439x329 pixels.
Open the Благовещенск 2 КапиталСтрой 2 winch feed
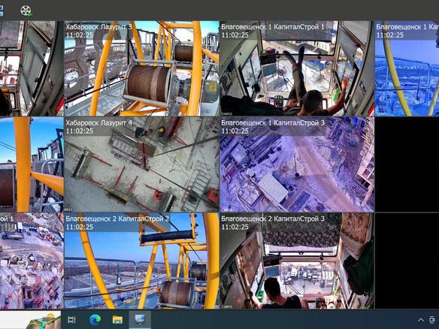141,261
